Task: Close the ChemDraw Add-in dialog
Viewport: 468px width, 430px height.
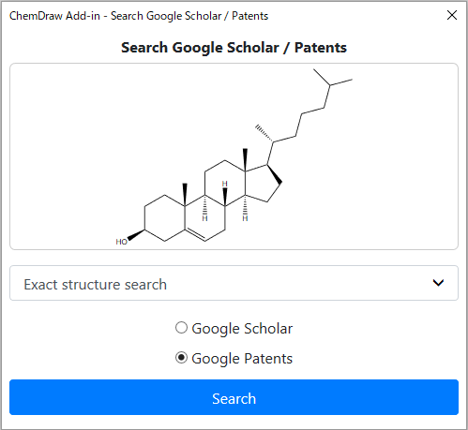Action: click(452, 15)
